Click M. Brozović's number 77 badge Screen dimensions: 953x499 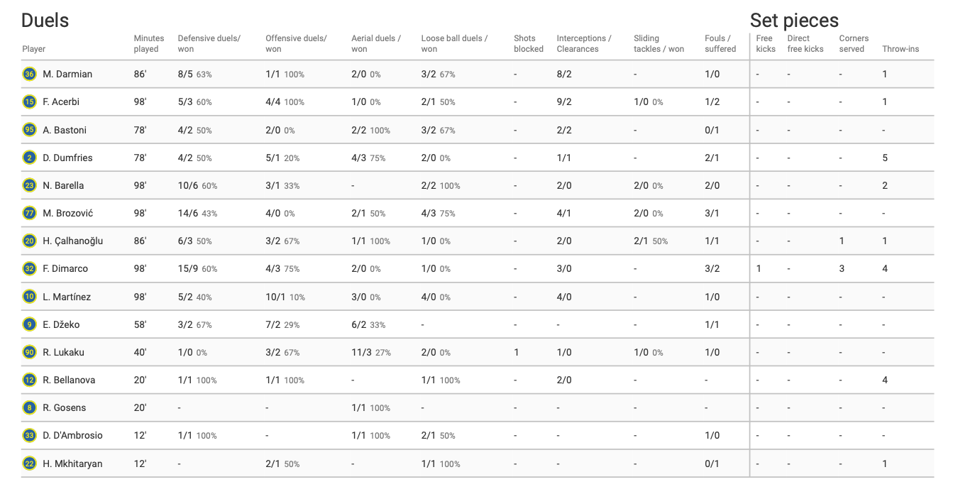tap(29, 213)
